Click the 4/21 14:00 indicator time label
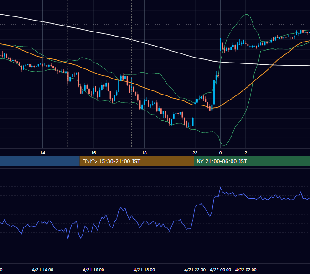 (42, 269)
